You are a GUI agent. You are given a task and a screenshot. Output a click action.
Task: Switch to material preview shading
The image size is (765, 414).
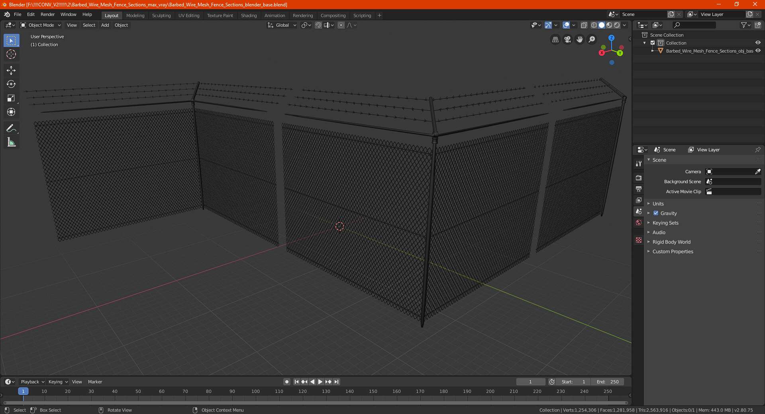609,25
